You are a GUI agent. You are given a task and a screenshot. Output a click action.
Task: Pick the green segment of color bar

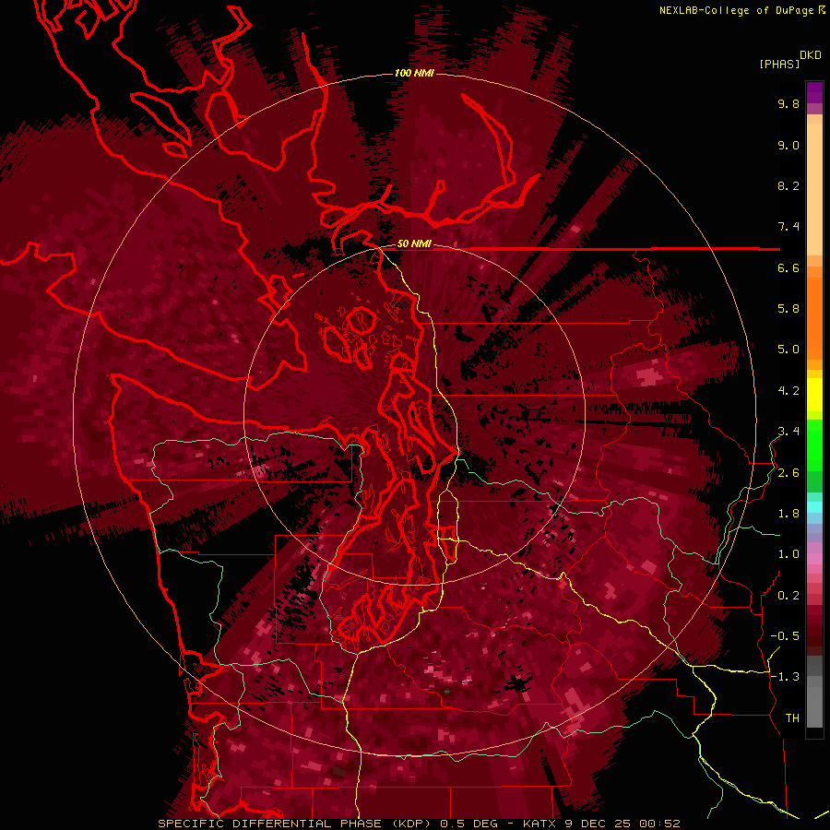(814, 447)
